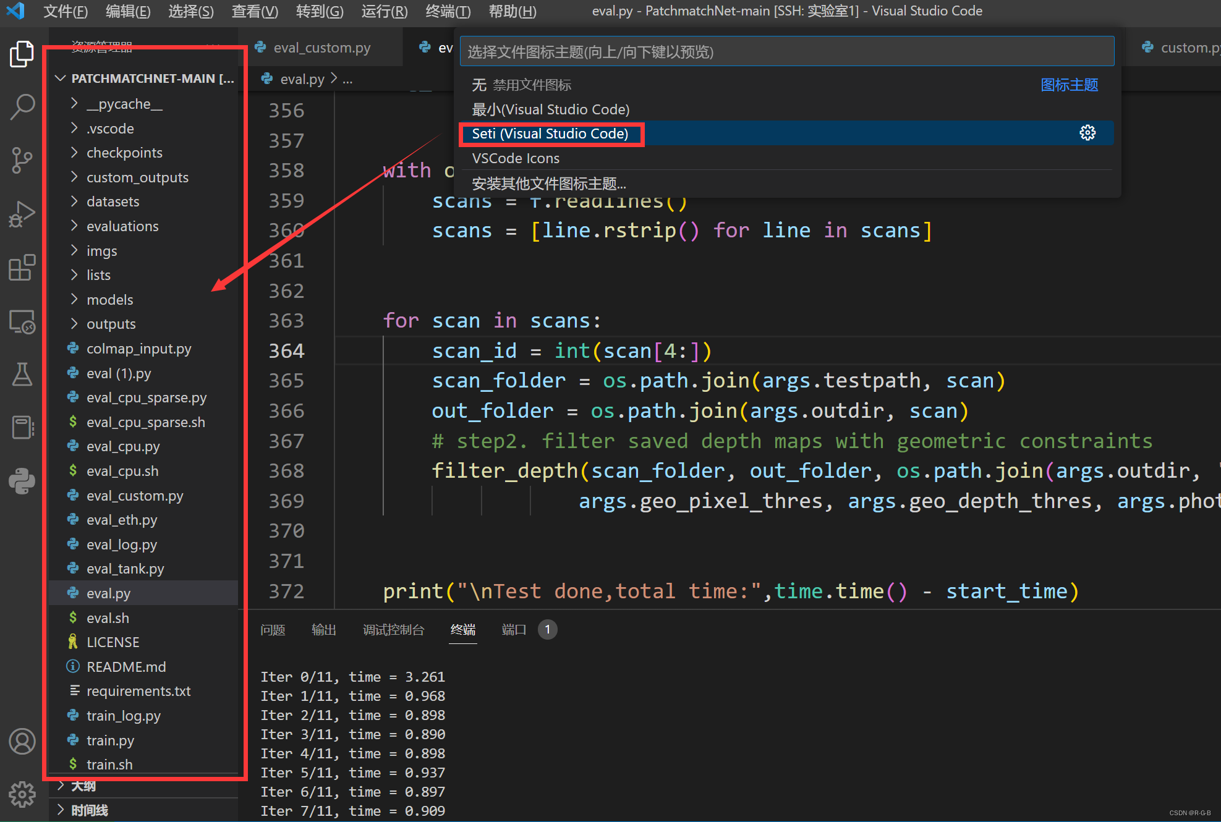Click 安装其他文件图标主题 option
The width and height of the screenshot is (1221, 822).
(548, 184)
